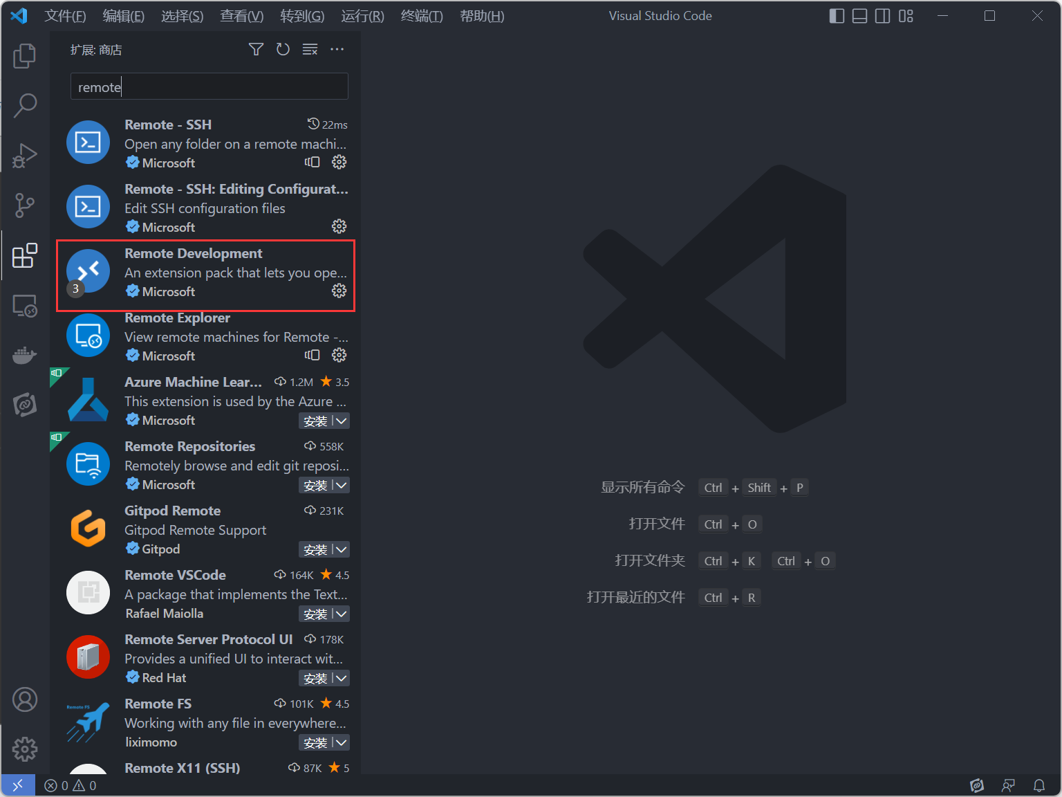Open the 帮助(H) menu
The height and width of the screenshot is (797, 1062).
click(x=482, y=16)
